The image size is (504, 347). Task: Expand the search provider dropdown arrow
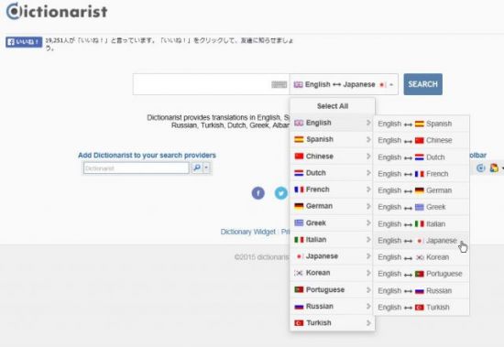(206, 168)
